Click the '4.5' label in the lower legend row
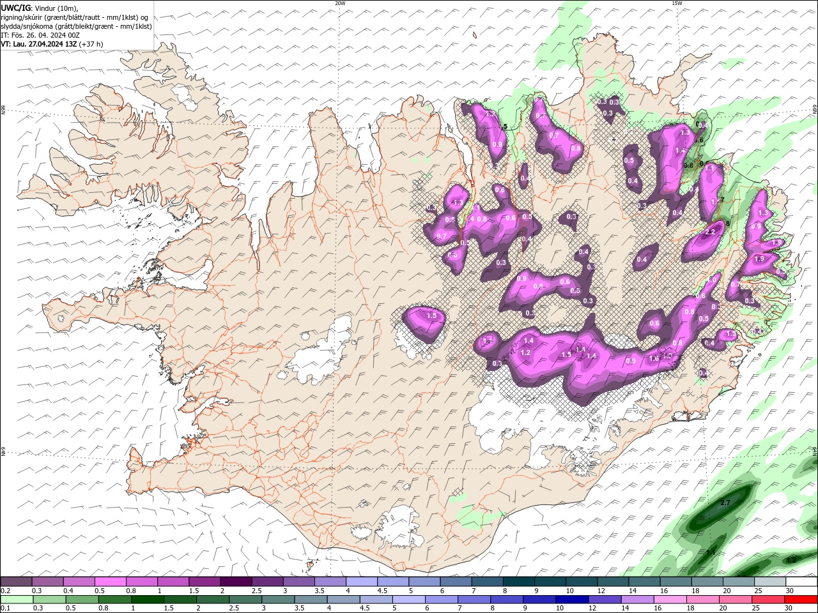818x613 pixels. coord(364,608)
